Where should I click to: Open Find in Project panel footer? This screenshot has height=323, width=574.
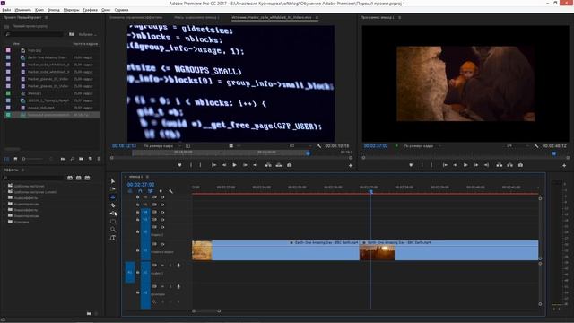point(72,159)
